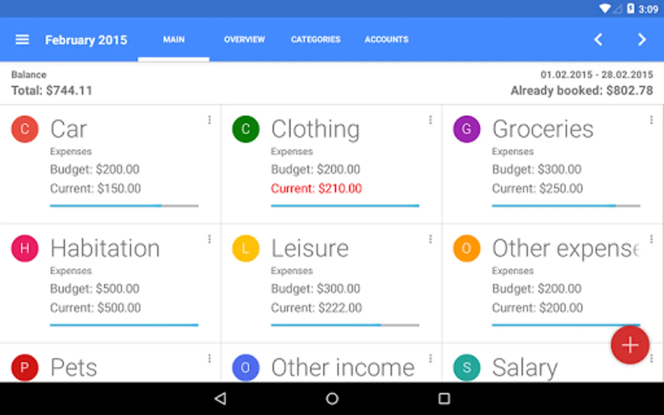
Task: Click 'Budget: $300.00' in Leisure card
Action: tap(315, 289)
